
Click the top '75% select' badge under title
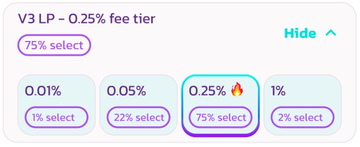54,45
